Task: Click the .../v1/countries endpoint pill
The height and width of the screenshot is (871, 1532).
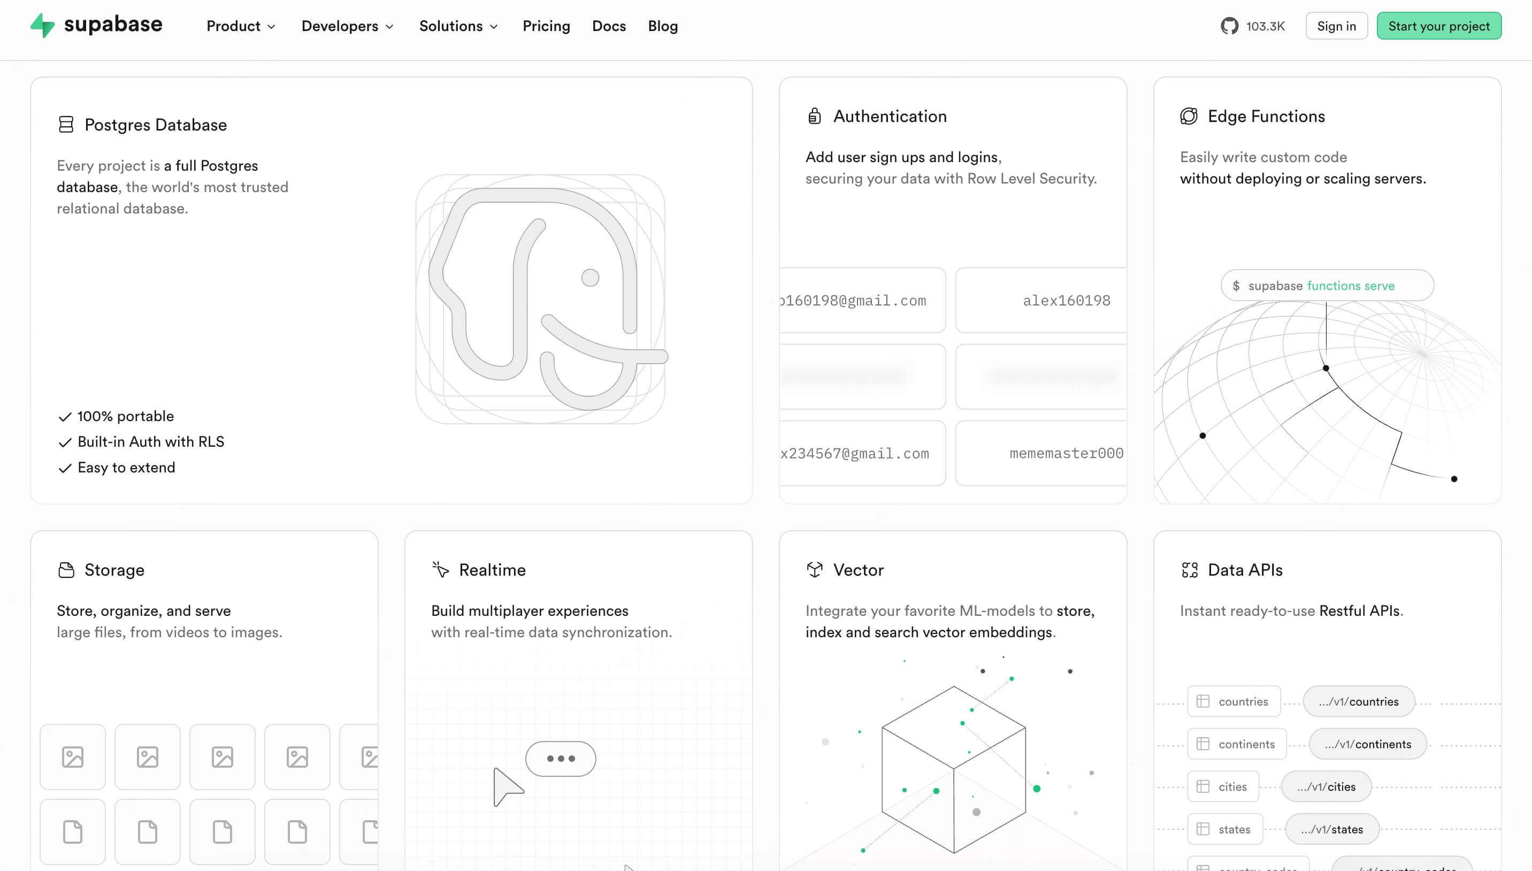Action: coord(1359,701)
